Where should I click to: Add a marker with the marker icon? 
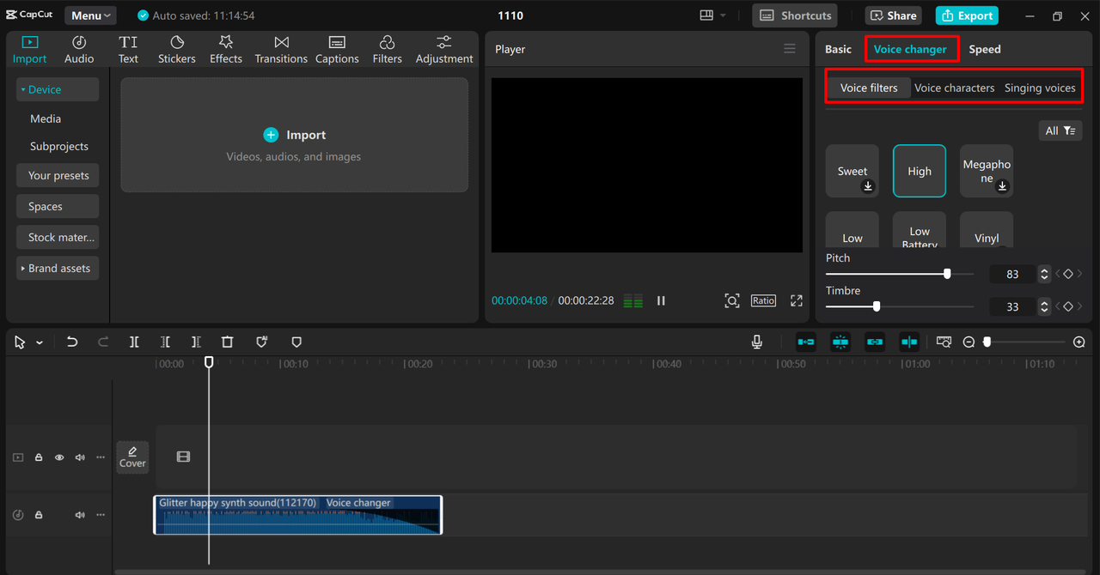click(296, 342)
